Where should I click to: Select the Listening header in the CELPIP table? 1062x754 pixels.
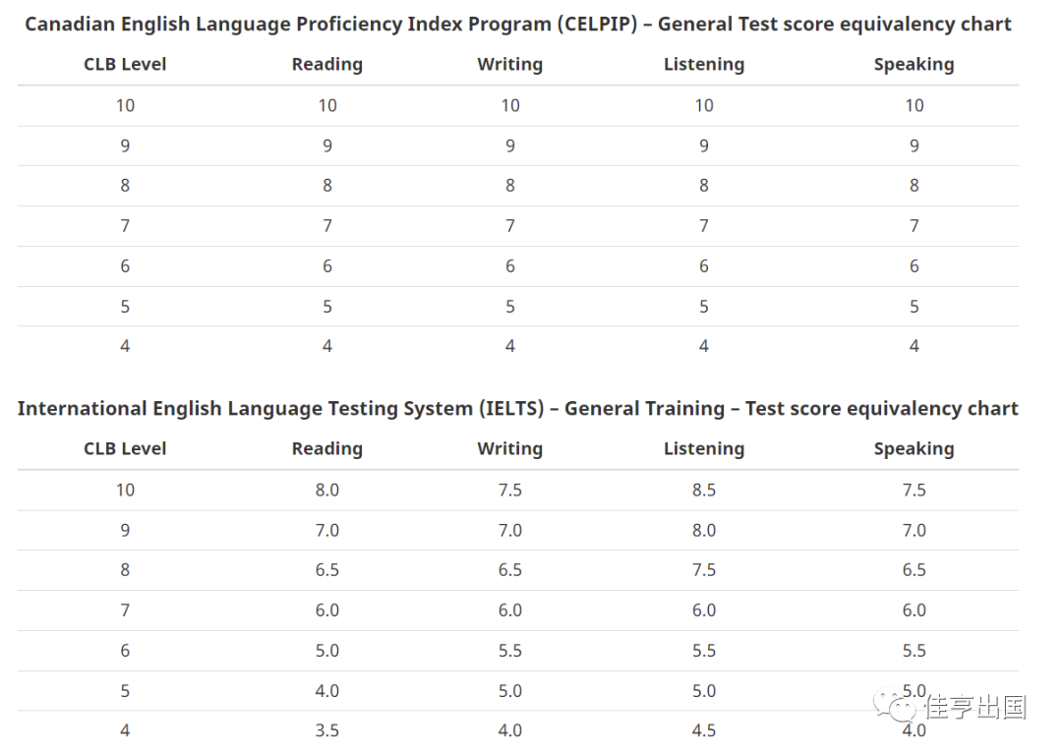coord(704,64)
